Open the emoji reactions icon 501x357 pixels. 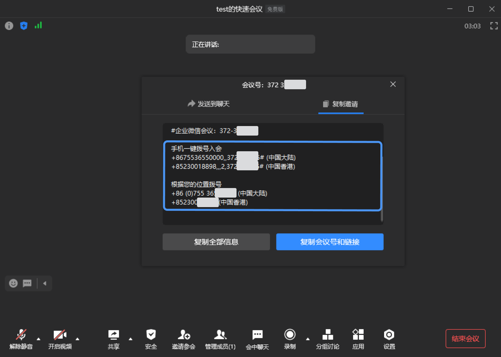[x=13, y=283]
